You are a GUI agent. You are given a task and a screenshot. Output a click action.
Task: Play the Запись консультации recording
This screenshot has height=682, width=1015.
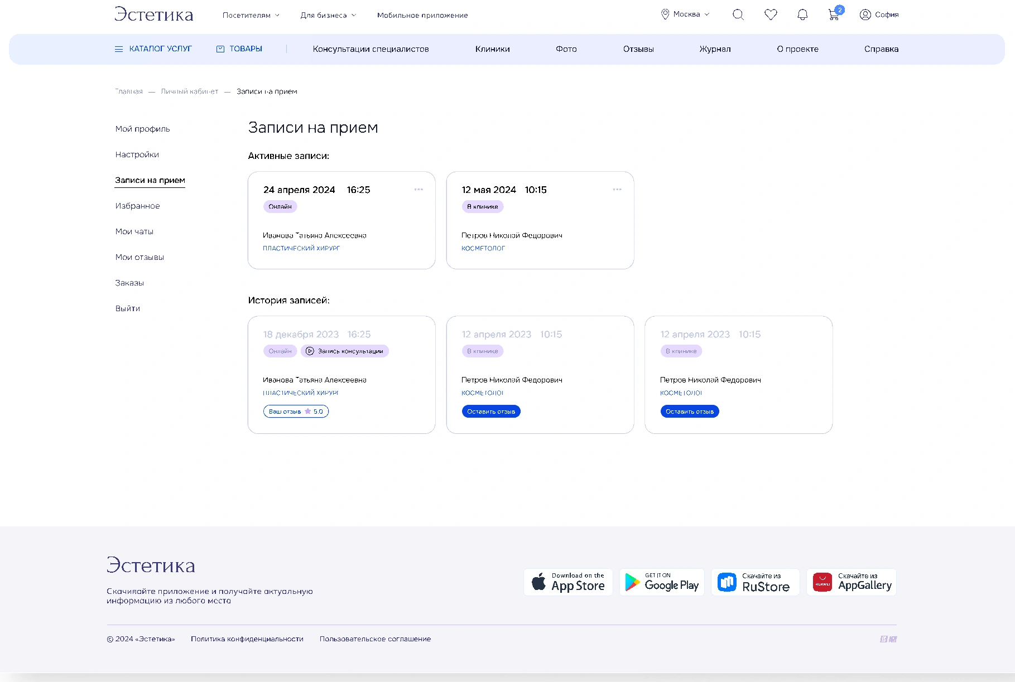click(x=345, y=351)
